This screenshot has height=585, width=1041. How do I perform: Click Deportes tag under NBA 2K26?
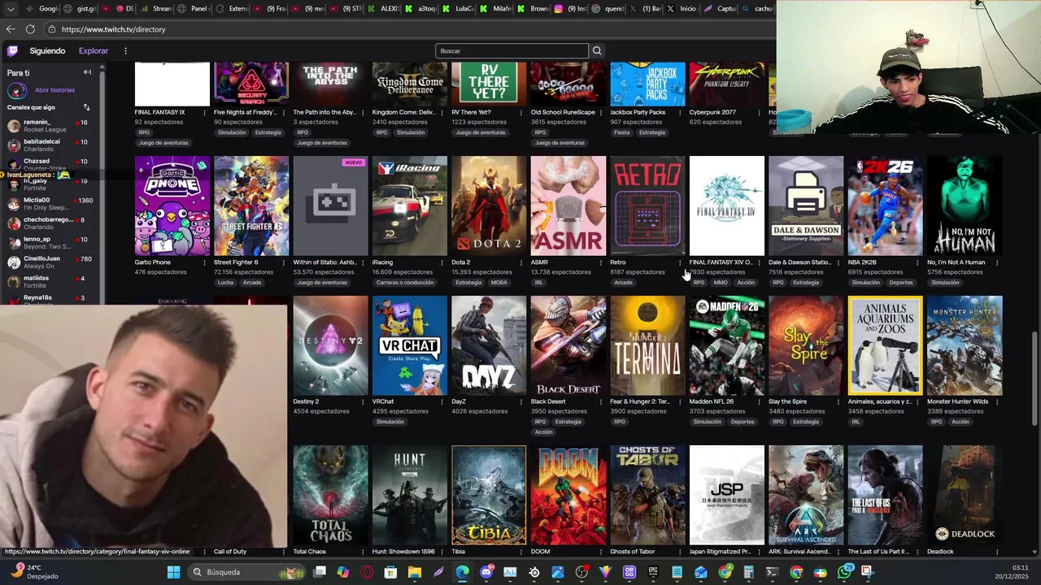tap(901, 283)
